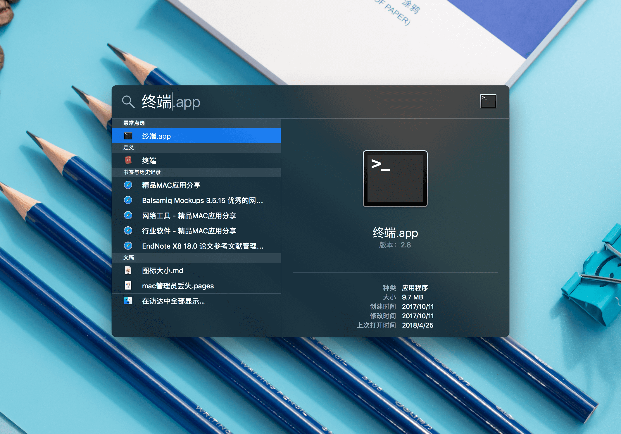Click the Spotlight magnifying glass icon
Image resolution: width=621 pixels, height=434 pixels.
[128, 102]
